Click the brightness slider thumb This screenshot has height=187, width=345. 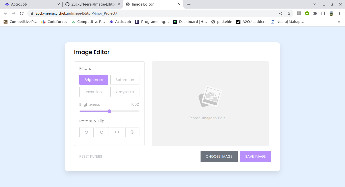point(109,111)
